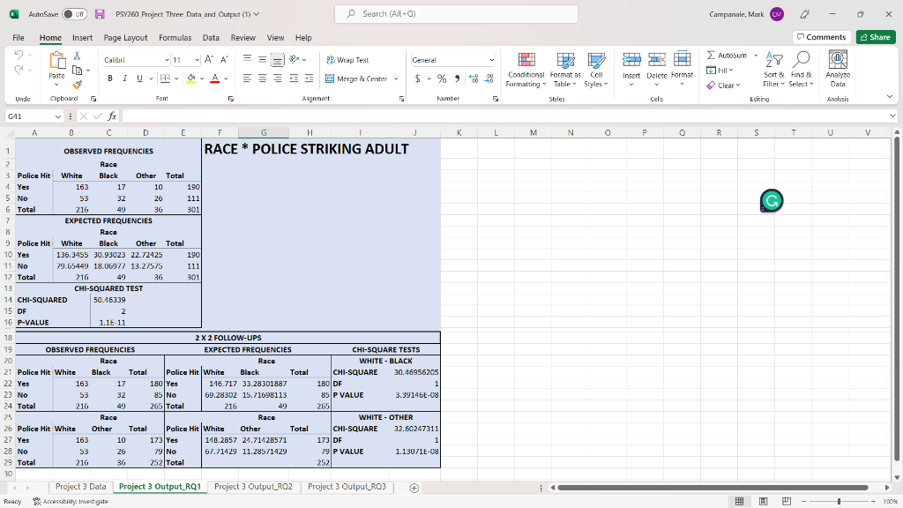Image resolution: width=903 pixels, height=508 pixels.
Task: Click the yellow Fill Color button
Action: coord(191,78)
